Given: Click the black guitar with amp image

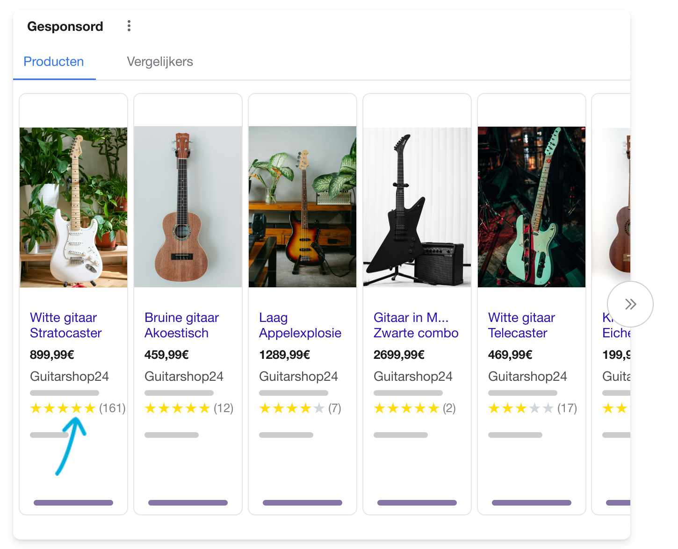Looking at the screenshot, I should pos(417,207).
